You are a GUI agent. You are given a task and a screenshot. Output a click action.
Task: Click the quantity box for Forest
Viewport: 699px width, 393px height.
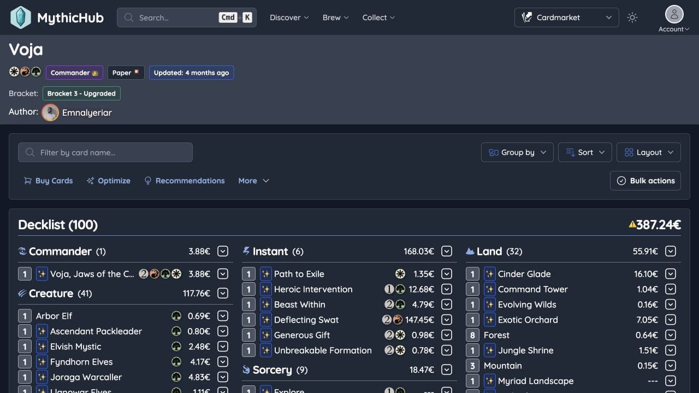coord(472,335)
